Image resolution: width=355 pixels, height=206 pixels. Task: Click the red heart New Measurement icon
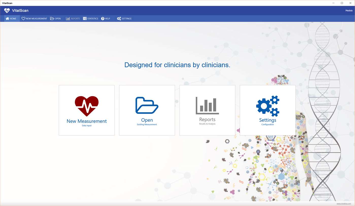pos(87,106)
